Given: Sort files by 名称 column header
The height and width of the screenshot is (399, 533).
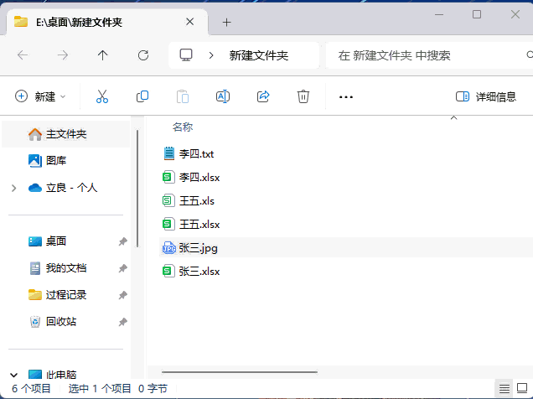Looking at the screenshot, I should pos(183,127).
